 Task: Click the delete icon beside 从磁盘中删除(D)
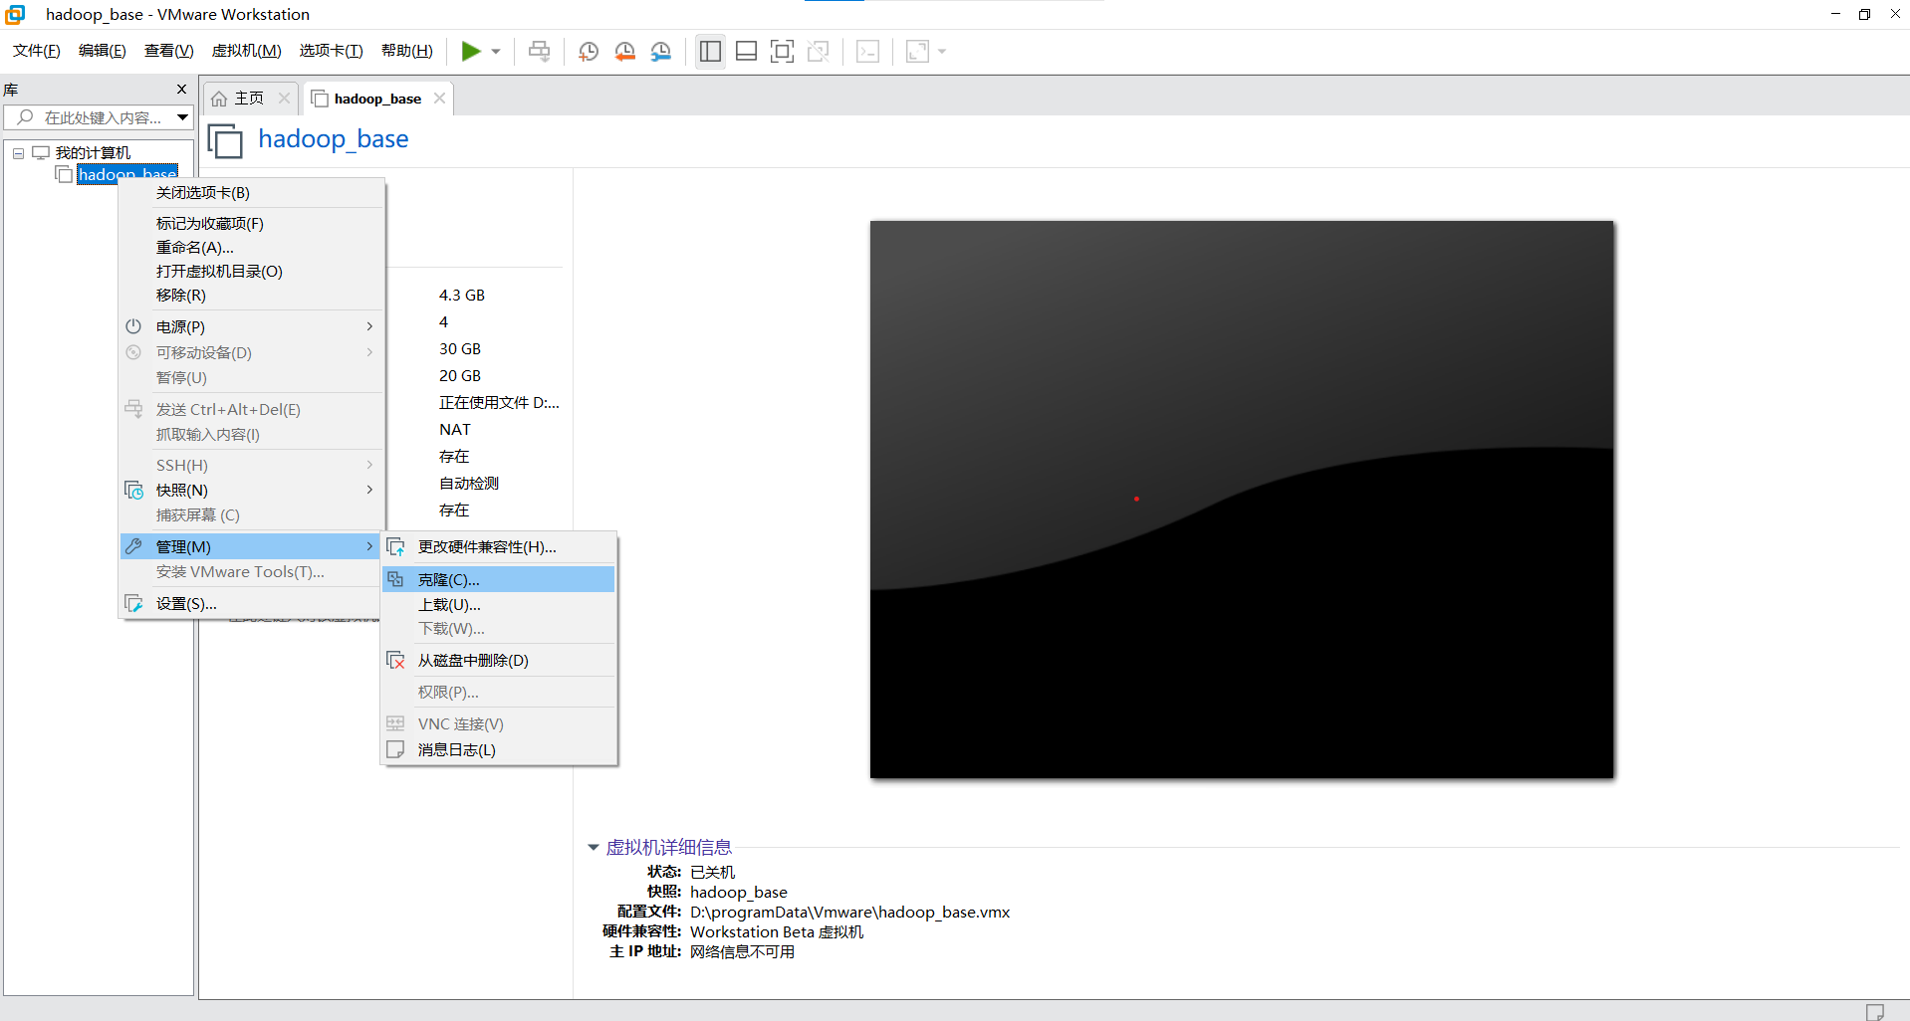click(395, 661)
